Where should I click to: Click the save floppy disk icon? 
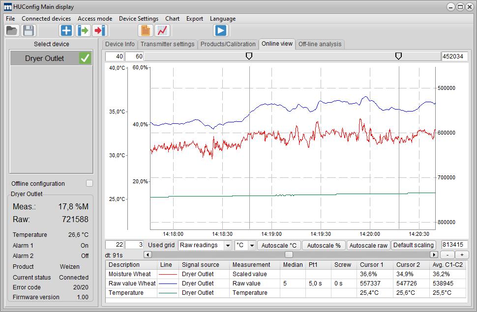[29, 30]
